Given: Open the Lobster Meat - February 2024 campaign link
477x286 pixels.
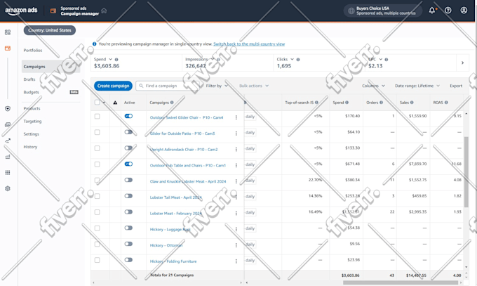Looking at the screenshot, I should (175, 214).
